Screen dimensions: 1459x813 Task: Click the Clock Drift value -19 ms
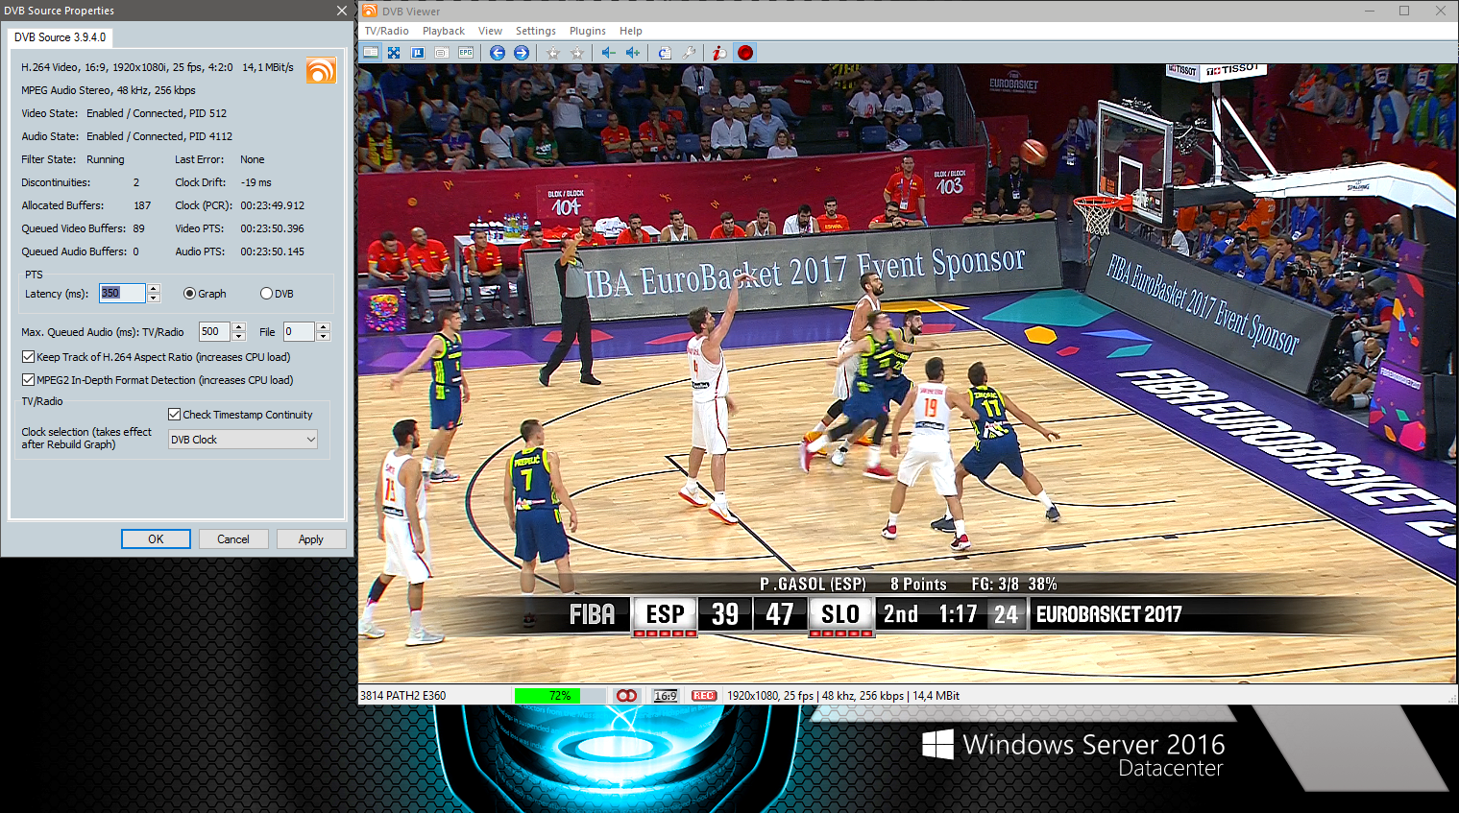click(x=255, y=182)
